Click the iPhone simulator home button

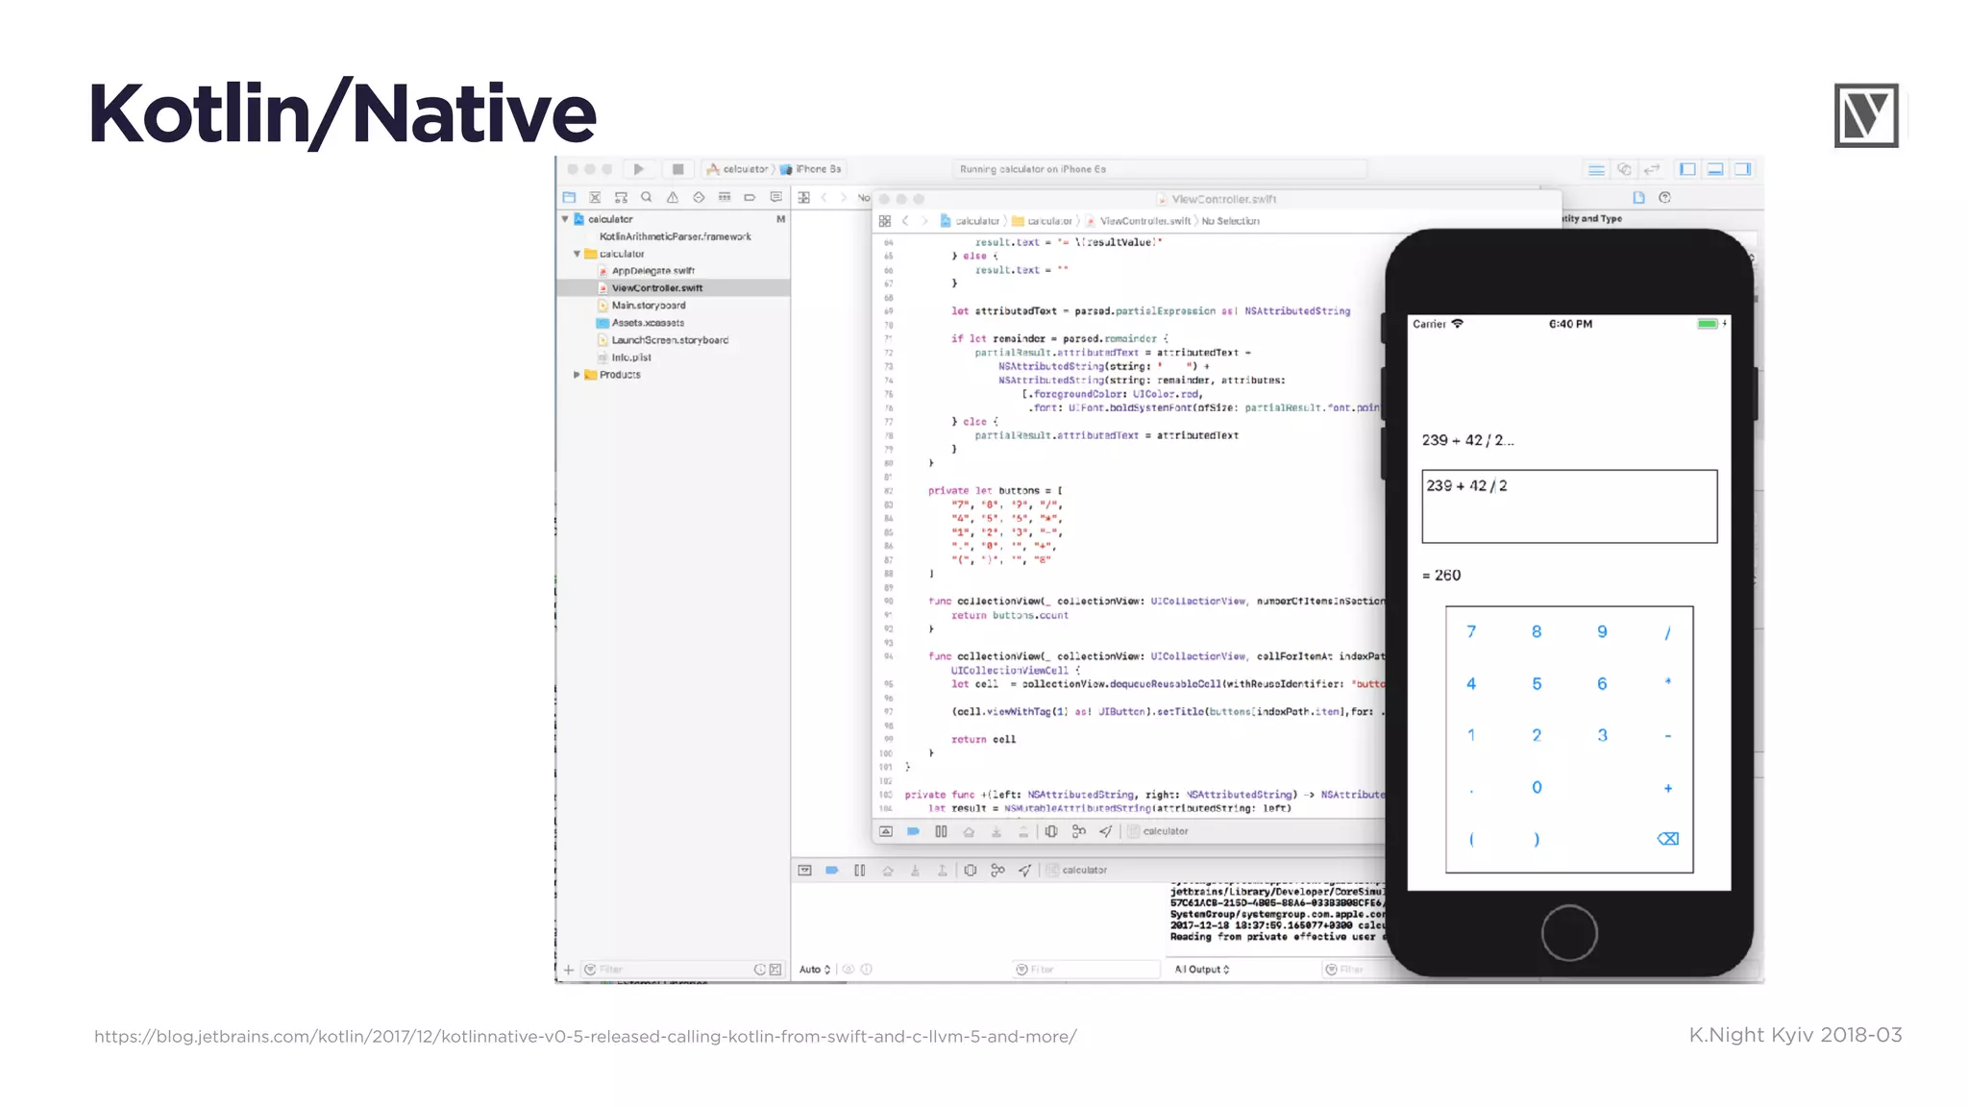[1569, 933]
